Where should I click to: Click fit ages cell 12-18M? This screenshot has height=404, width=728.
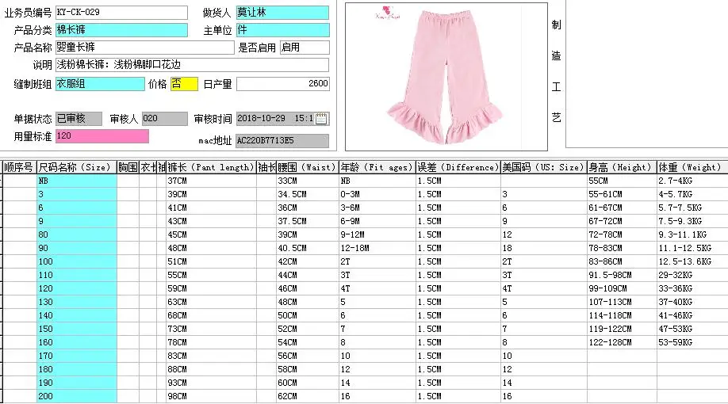pyautogui.click(x=377, y=248)
